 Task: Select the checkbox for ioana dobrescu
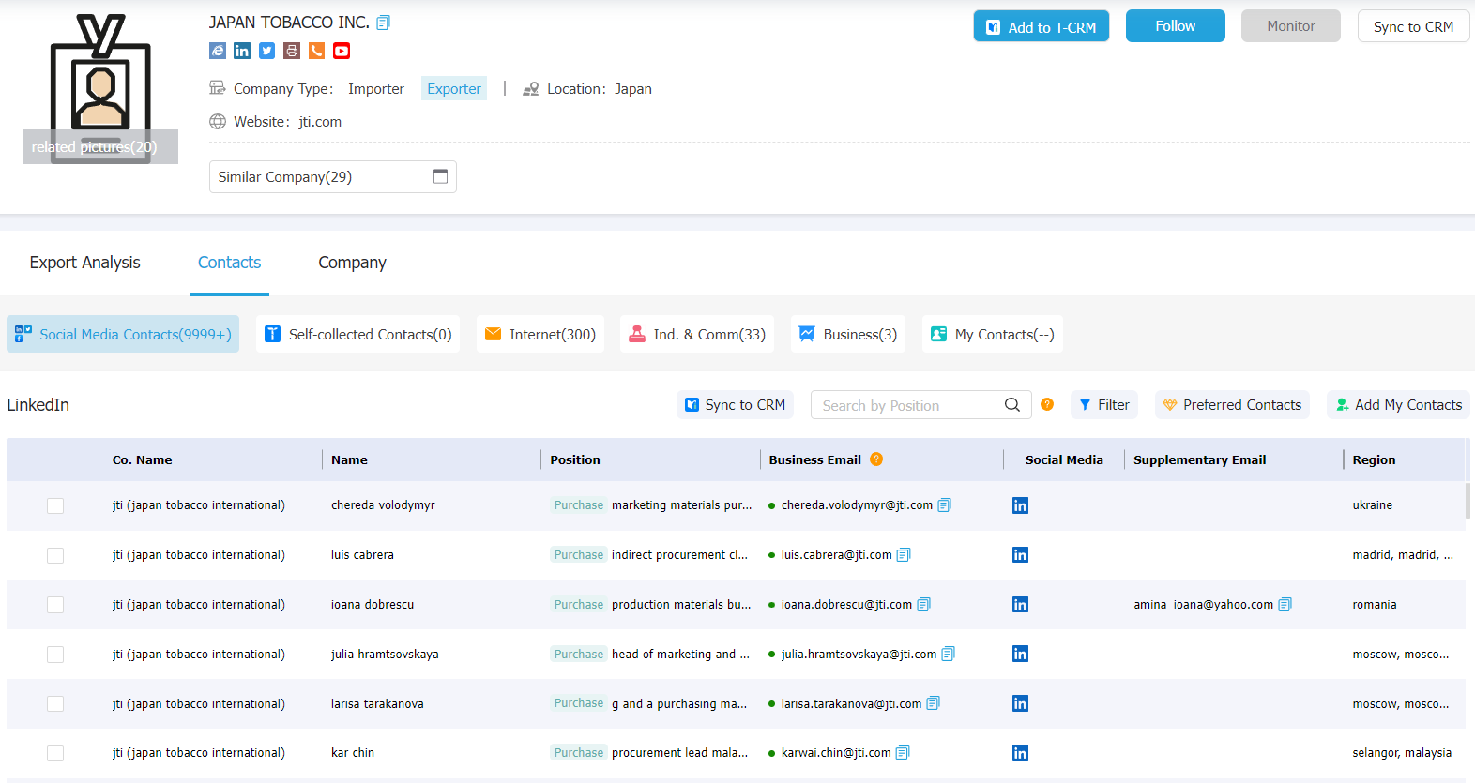tap(55, 605)
